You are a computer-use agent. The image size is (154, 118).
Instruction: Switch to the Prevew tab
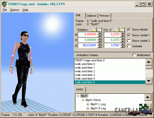(x=104, y=16)
